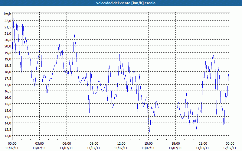Click the line peak just before 12:00
The height and width of the screenshot is (151, 242).
click(x=119, y=54)
